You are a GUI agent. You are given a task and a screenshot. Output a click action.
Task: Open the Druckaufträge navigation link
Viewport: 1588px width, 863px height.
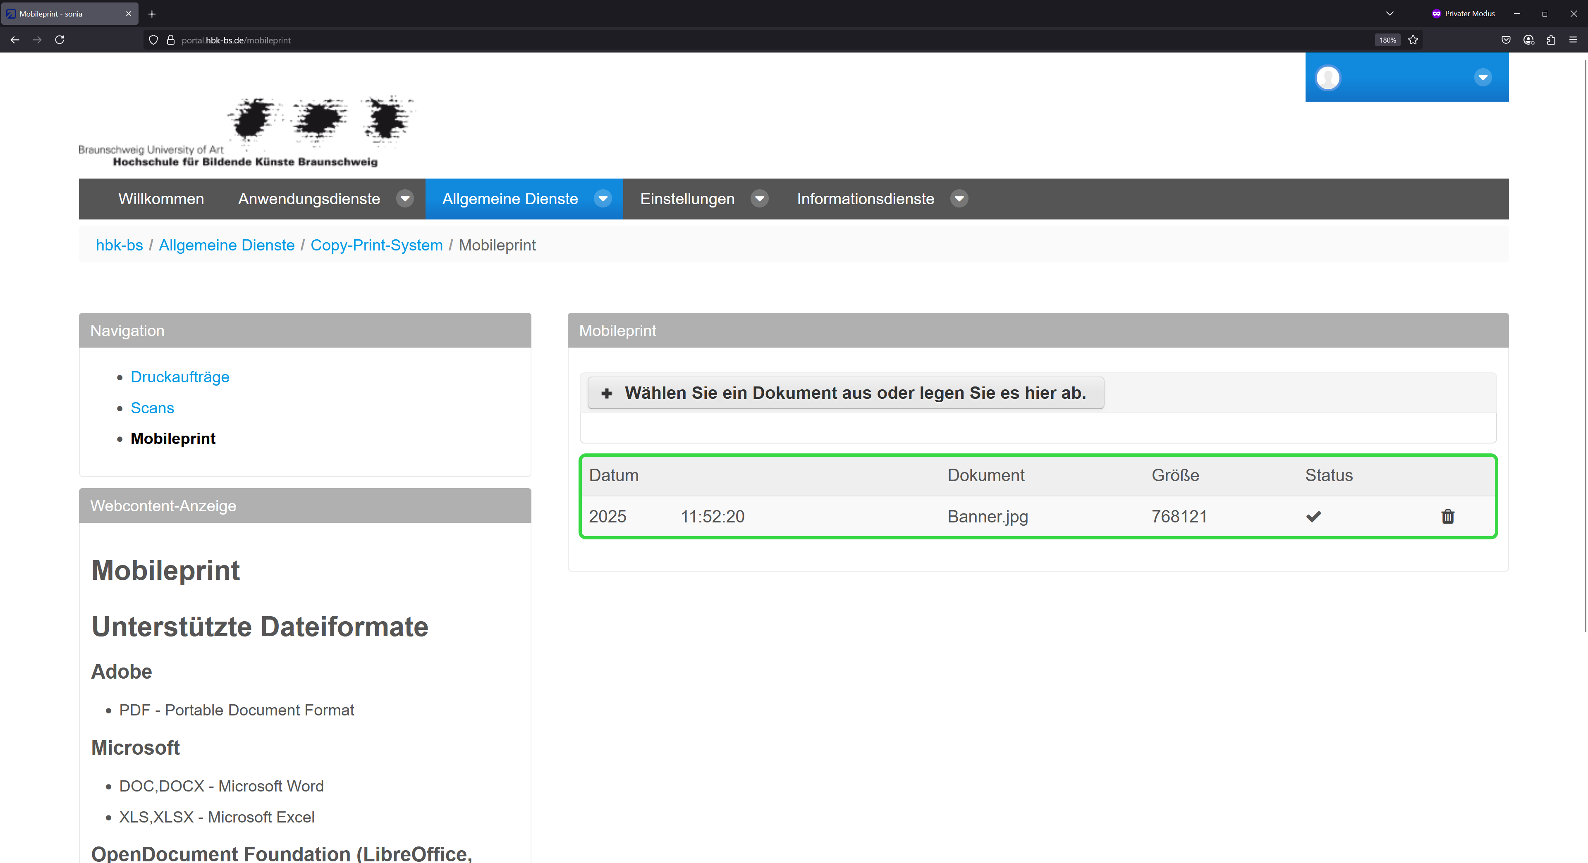[179, 377]
